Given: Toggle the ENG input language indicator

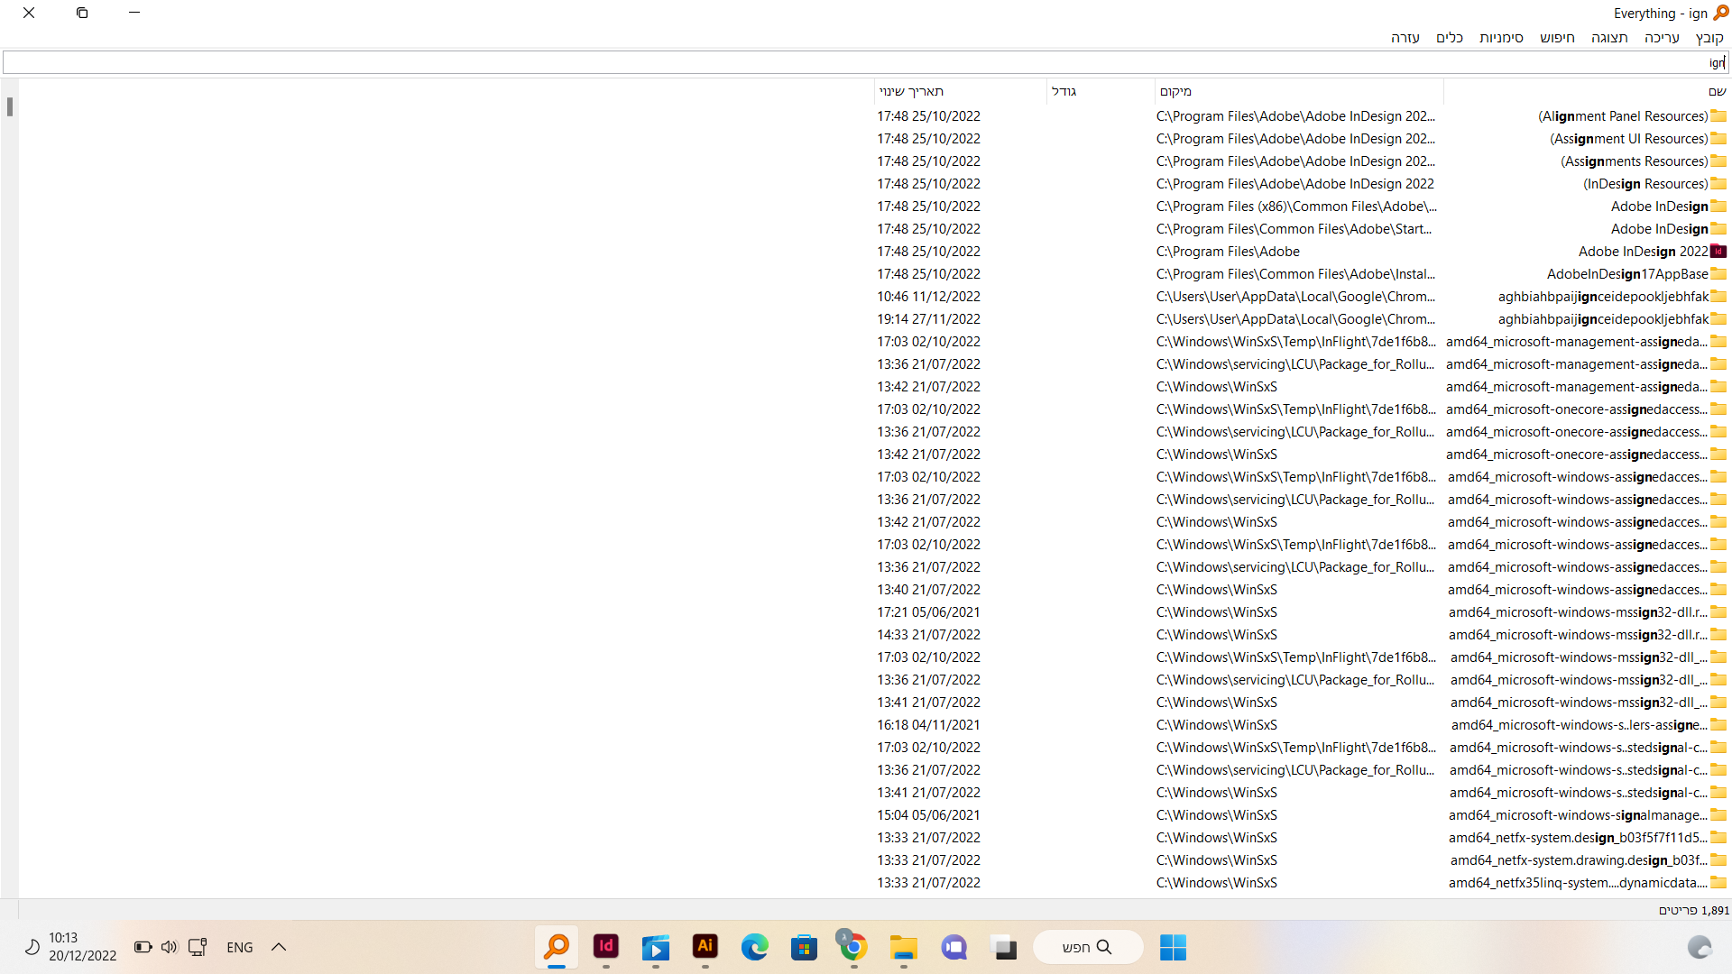Looking at the screenshot, I should [x=239, y=947].
